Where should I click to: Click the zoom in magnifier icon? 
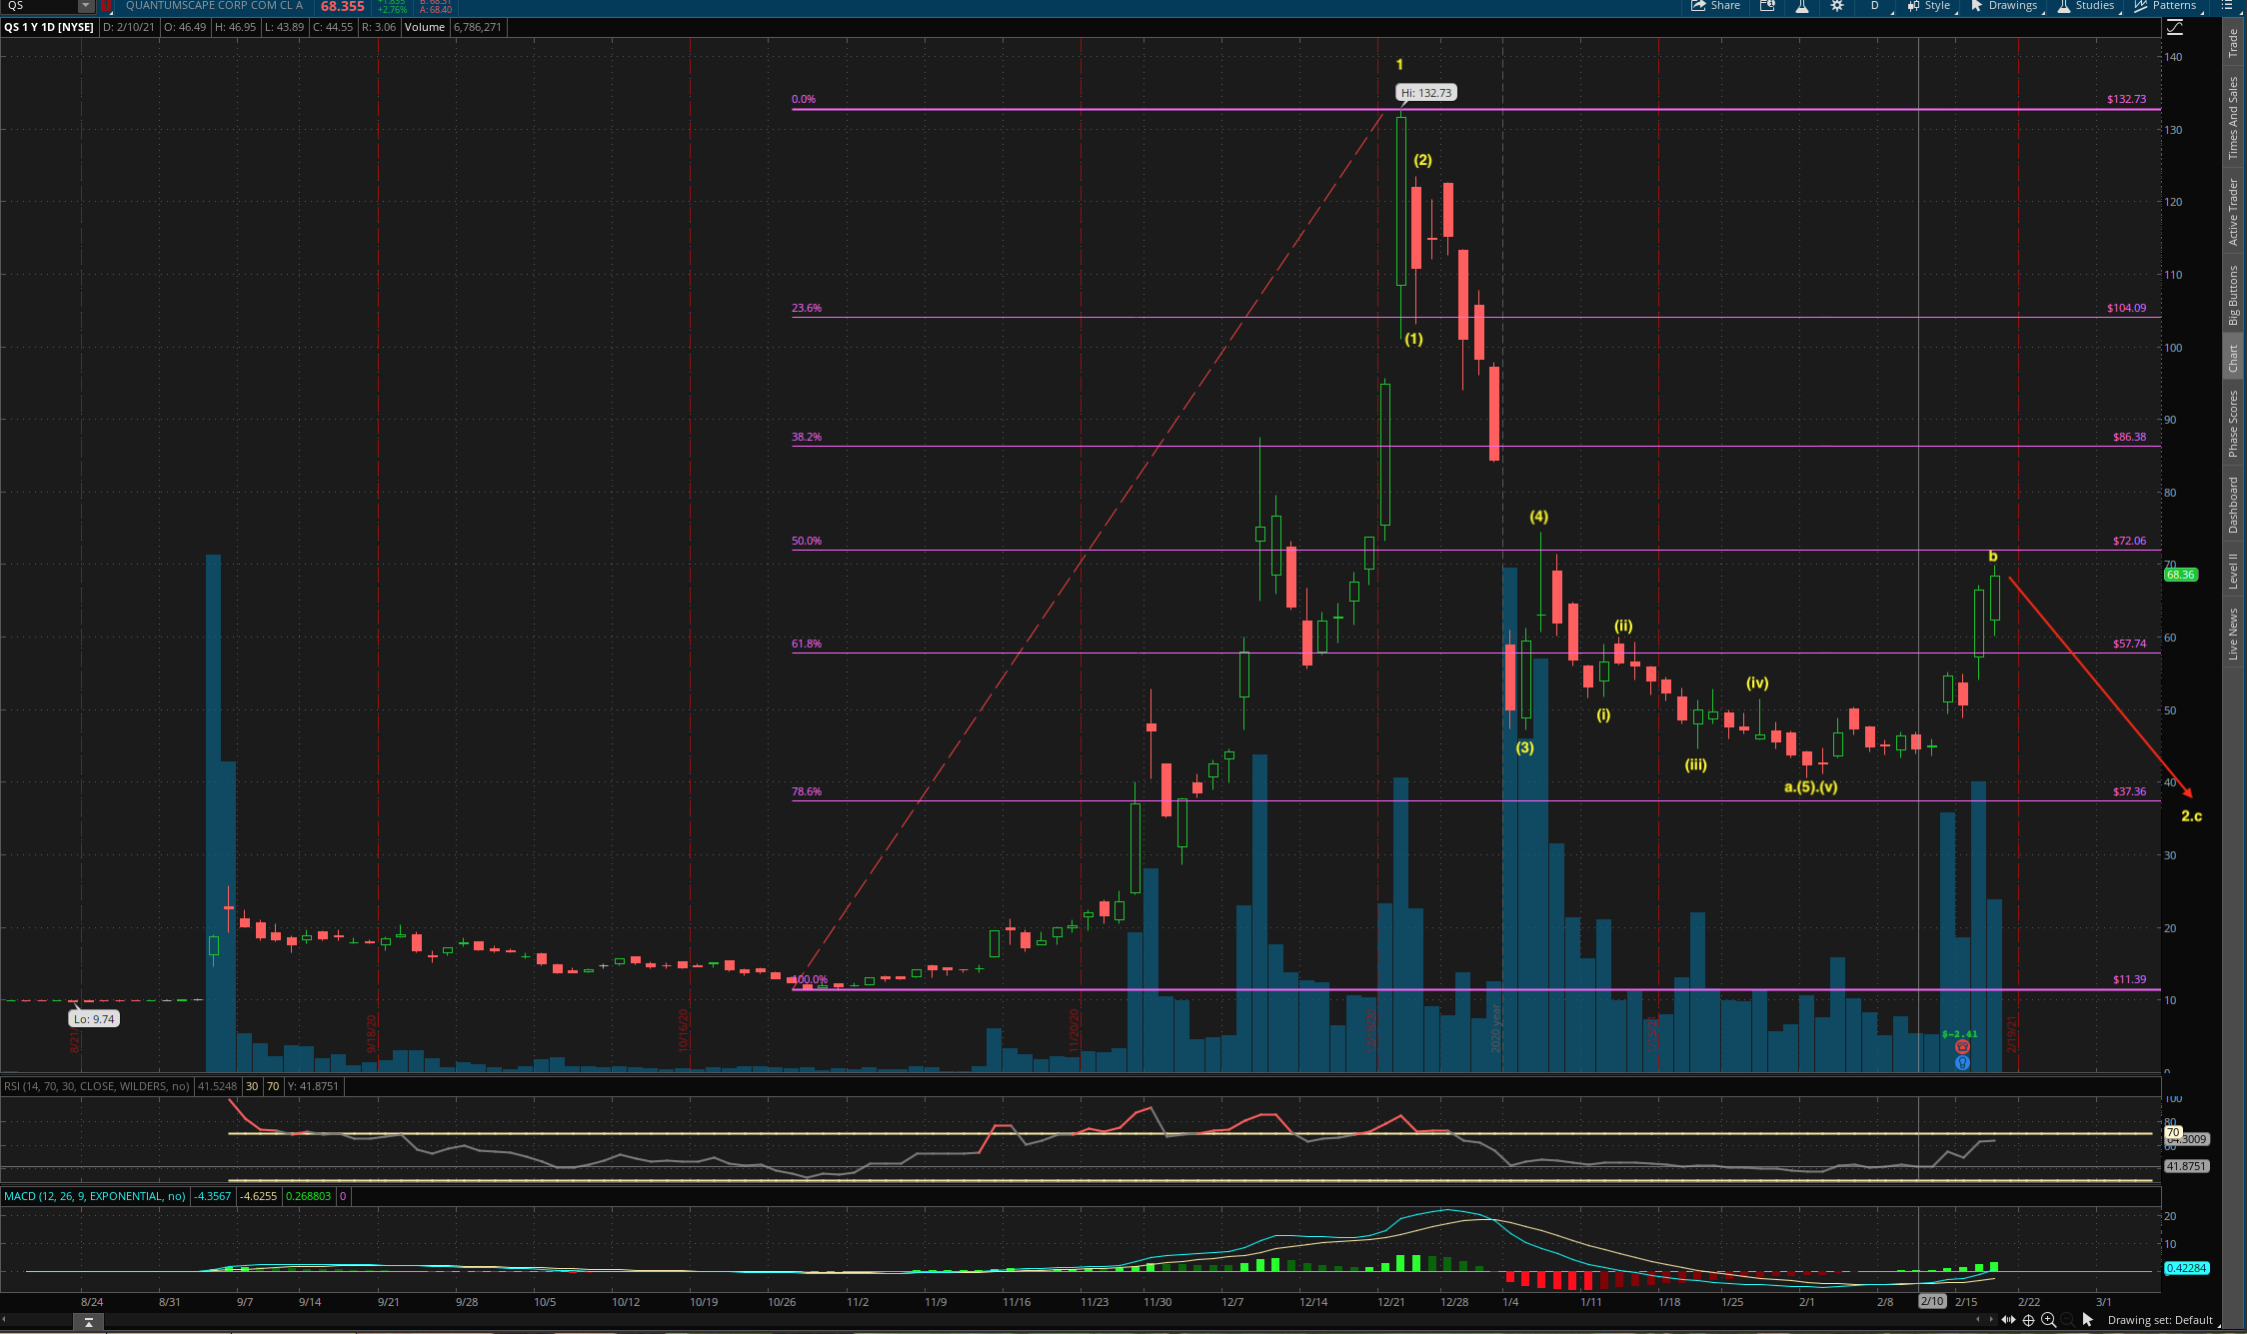point(2048,1320)
